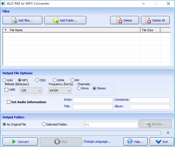Click the Title input field
Screen dimensions: 175x147
point(93,107)
